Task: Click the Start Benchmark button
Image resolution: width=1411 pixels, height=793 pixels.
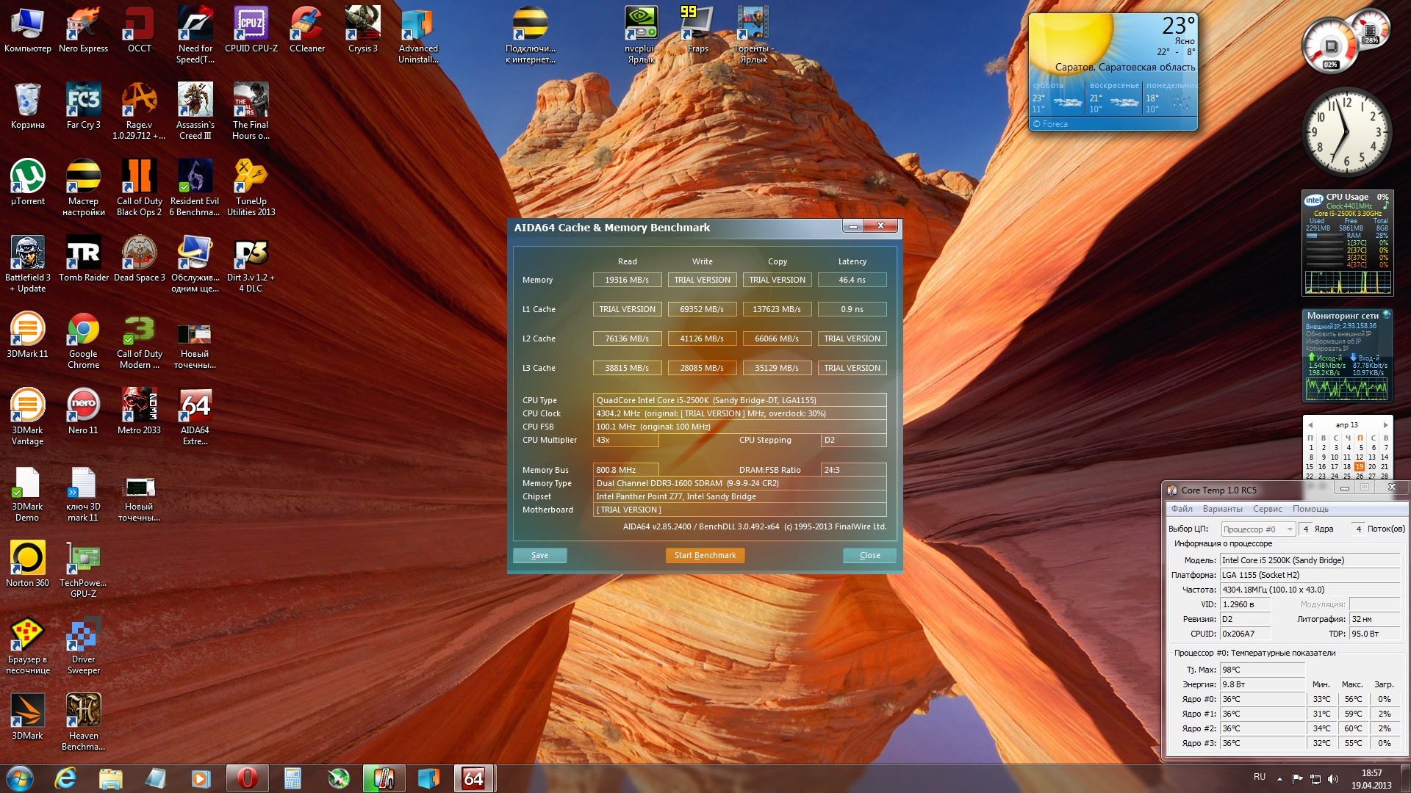Action: coord(705,555)
